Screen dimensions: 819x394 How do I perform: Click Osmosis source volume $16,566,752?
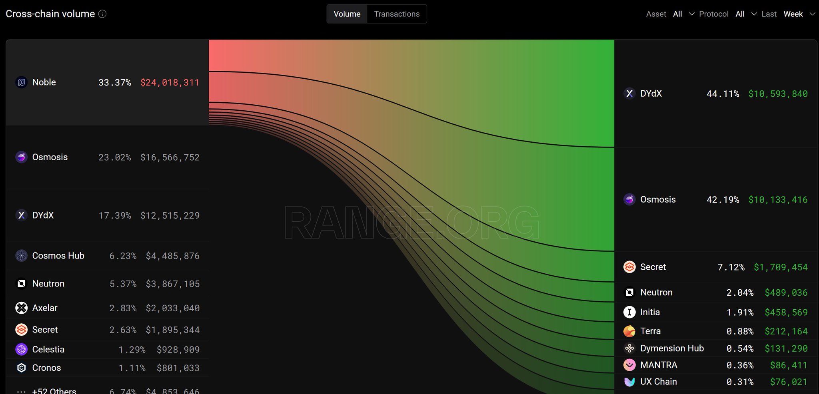(170, 157)
